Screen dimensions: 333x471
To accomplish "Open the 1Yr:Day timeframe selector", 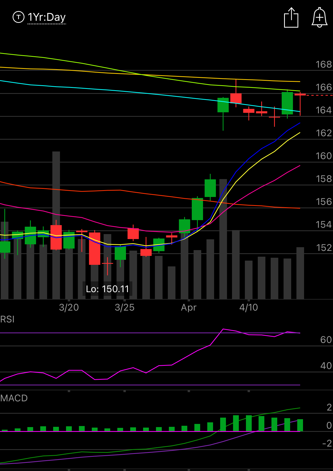I will coord(47,17).
